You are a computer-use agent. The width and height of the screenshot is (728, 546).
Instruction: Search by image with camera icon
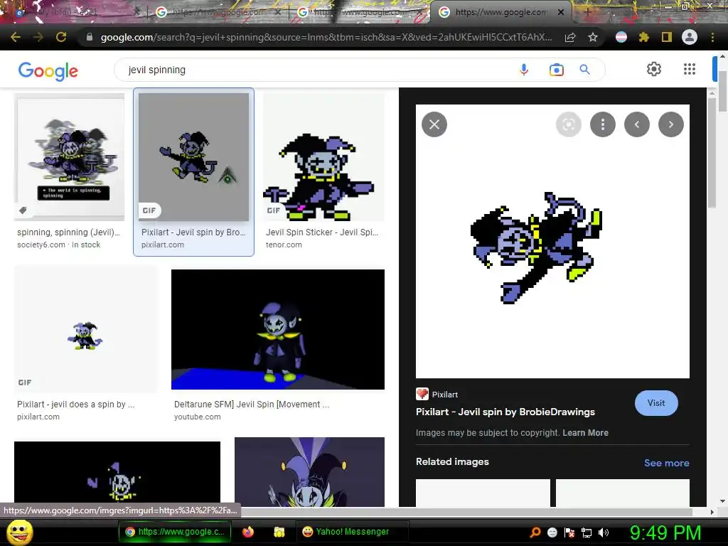click(556, 70)
